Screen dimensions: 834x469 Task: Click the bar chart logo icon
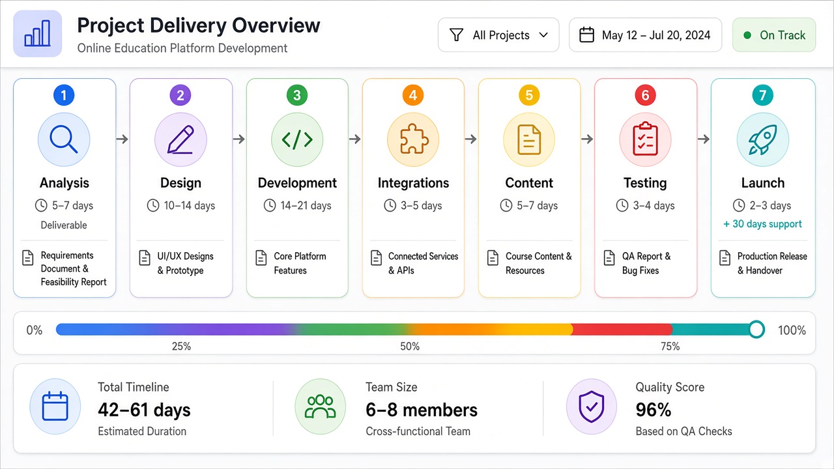click(x=37, y=34)
